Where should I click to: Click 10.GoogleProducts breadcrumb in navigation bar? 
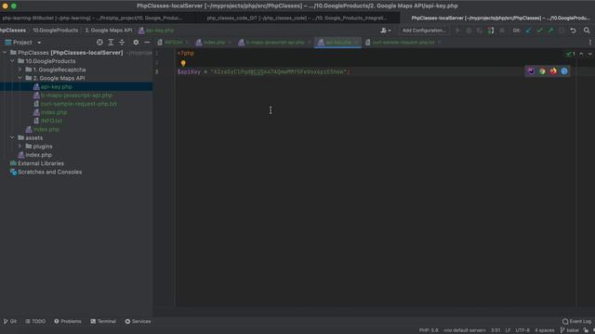(55, 31)
